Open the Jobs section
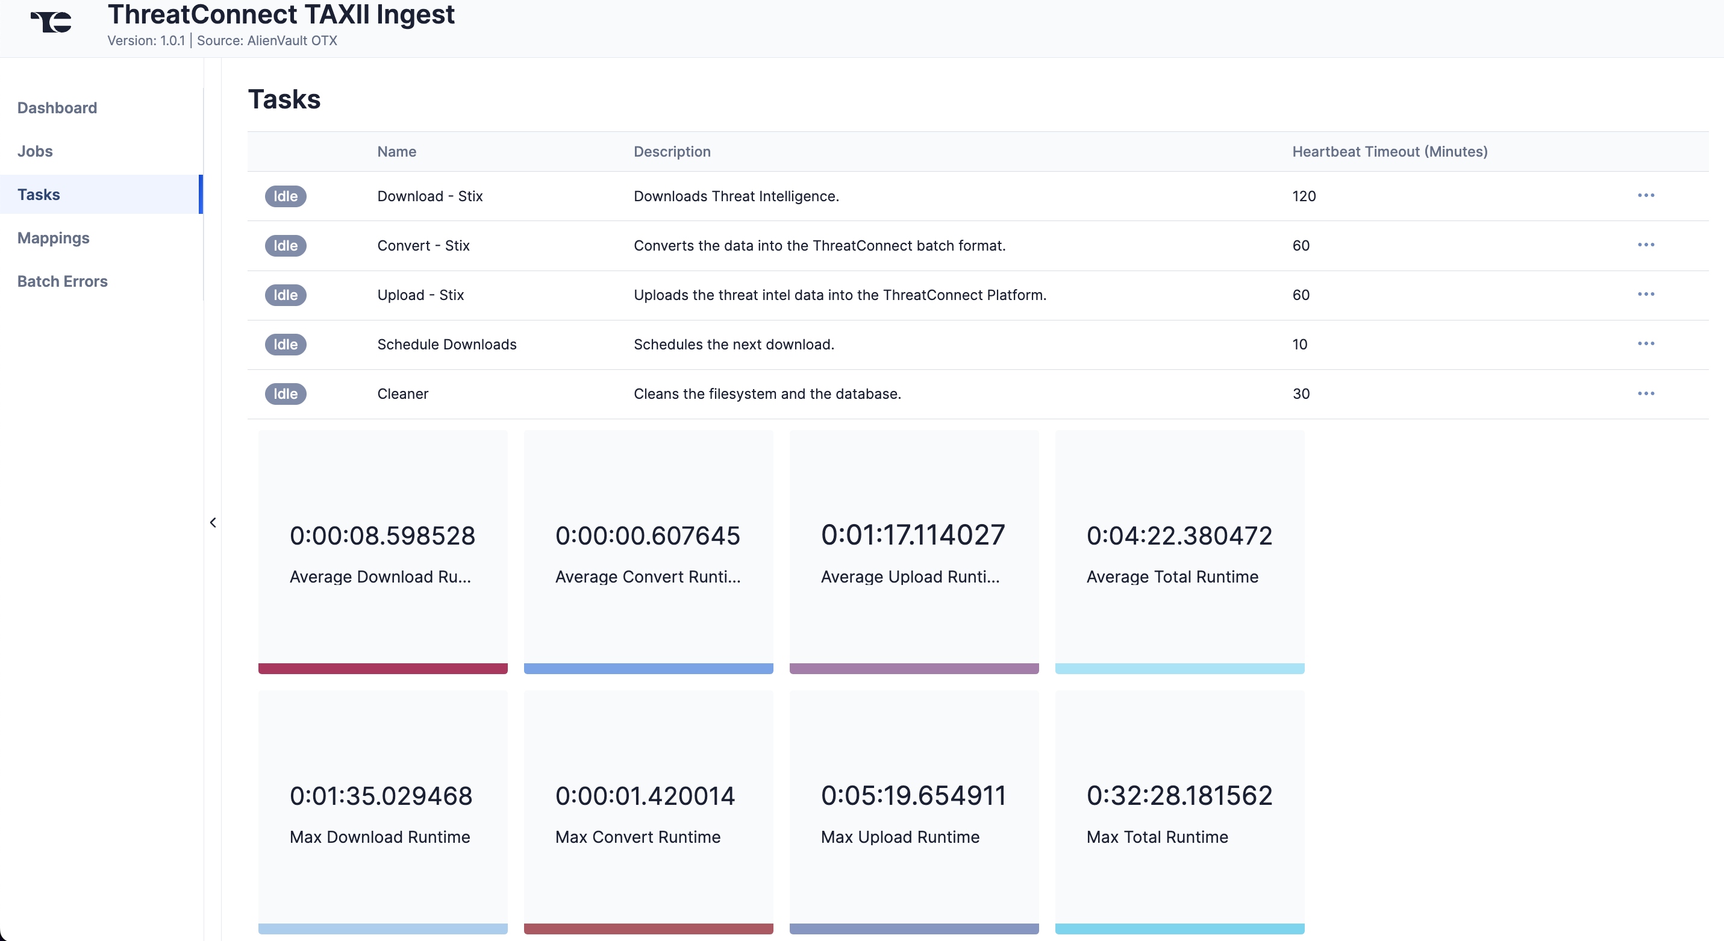 [x=35, y=151]
